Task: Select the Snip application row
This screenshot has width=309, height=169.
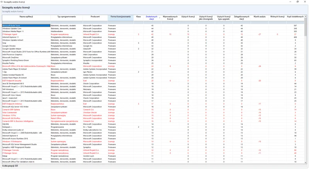Action: (x=153, y=43)
